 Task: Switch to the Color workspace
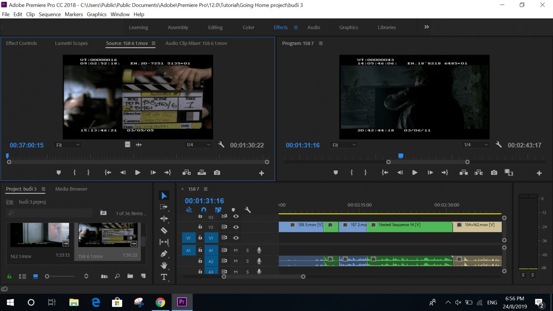coord(248,27)
